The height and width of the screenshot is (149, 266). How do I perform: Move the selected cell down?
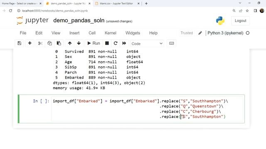79,43
